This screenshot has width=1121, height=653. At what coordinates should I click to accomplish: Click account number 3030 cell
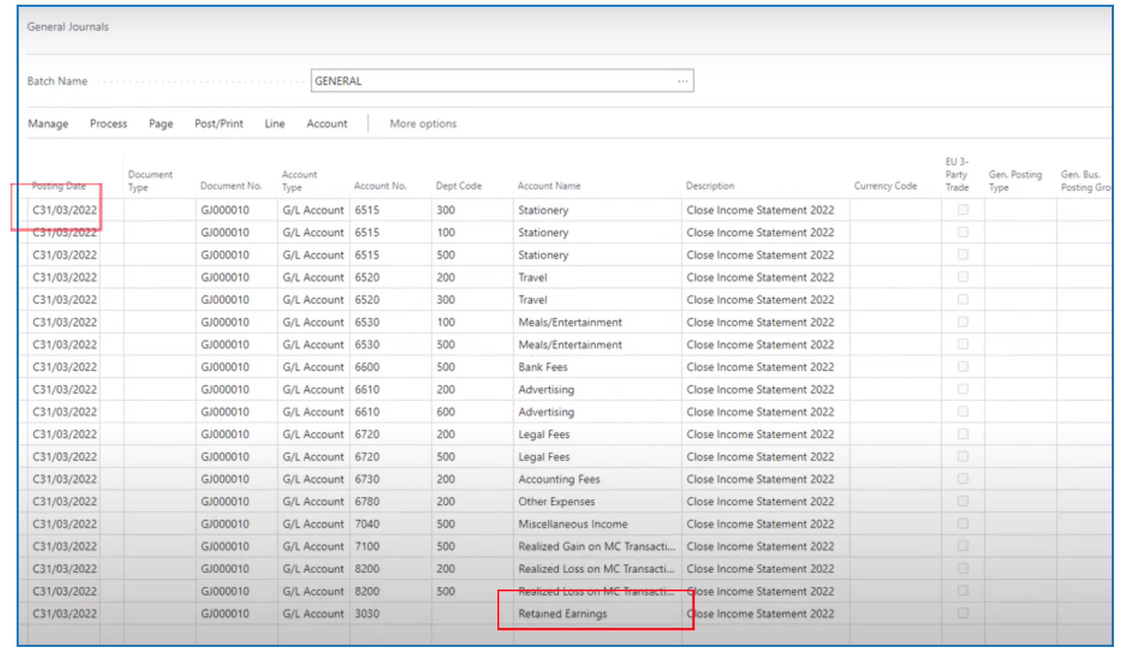tap(367, 614)
